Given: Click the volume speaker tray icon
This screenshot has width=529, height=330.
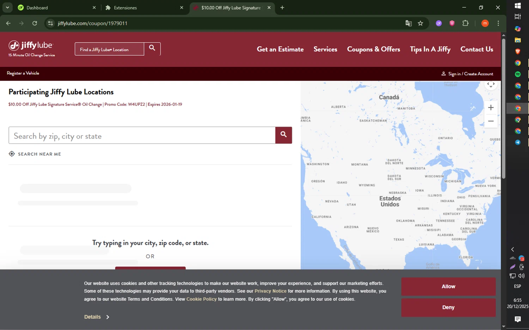Looking at the screenshot, I should point(522,276).
